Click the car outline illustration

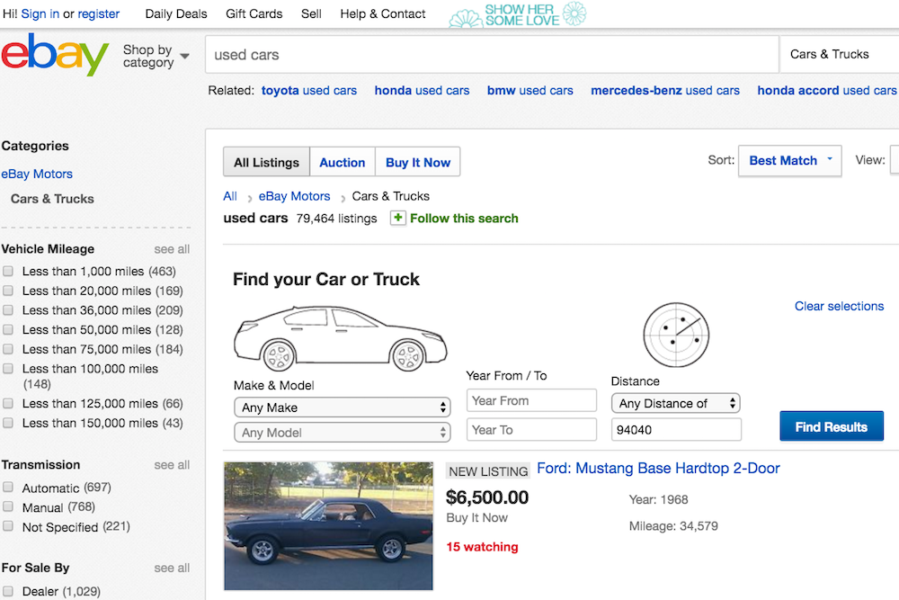[341, 338]
